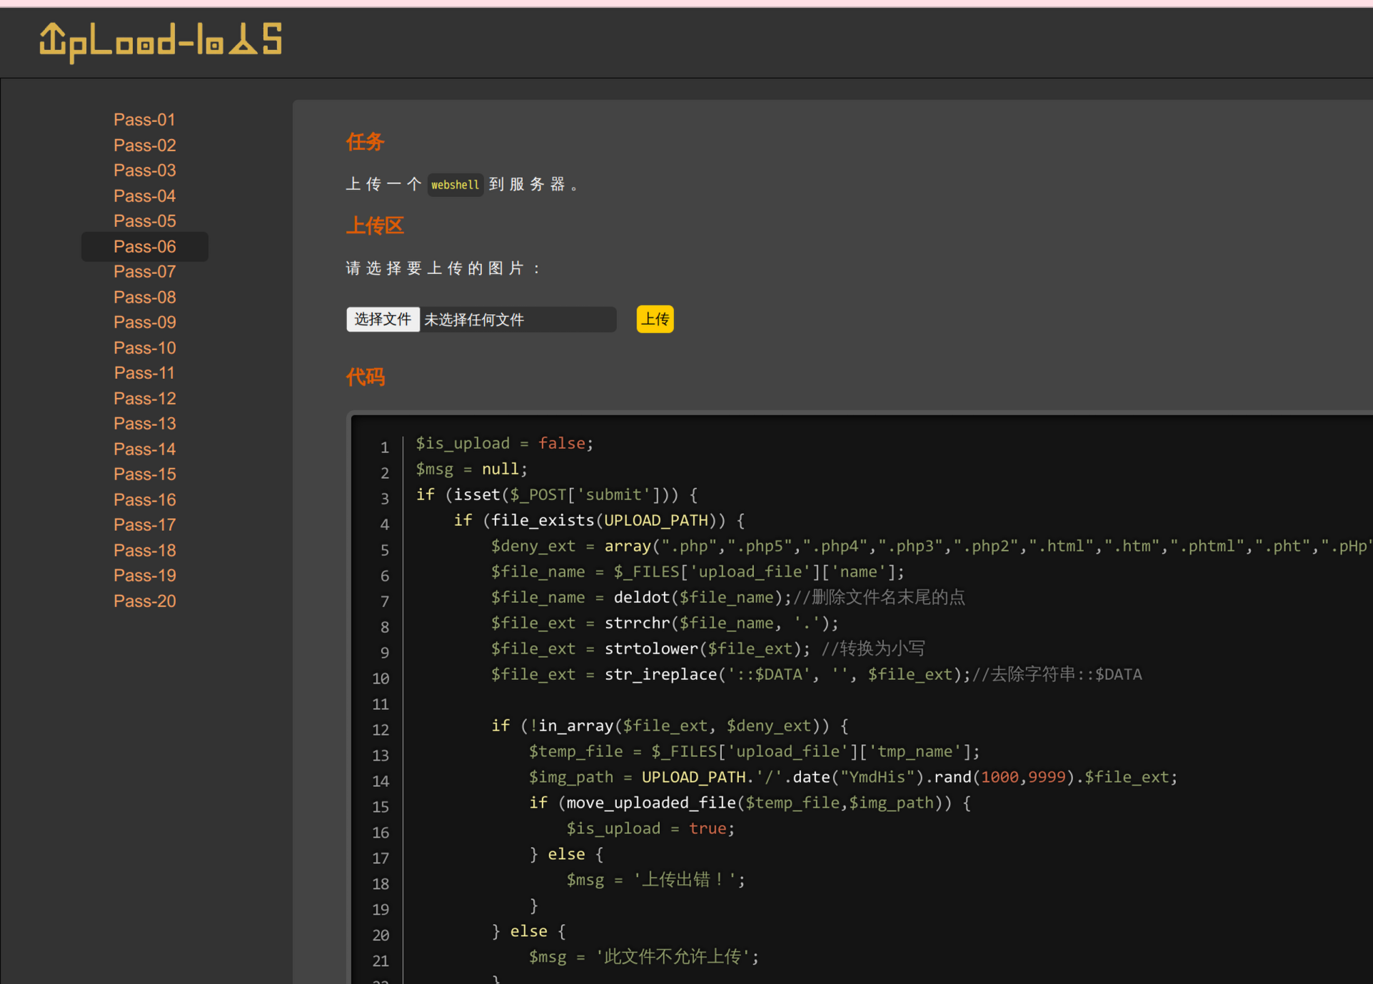Viewport: 1373px width, 984px height.
Task: Open Pass-09 in sidebar
Action: click(144, 323)
